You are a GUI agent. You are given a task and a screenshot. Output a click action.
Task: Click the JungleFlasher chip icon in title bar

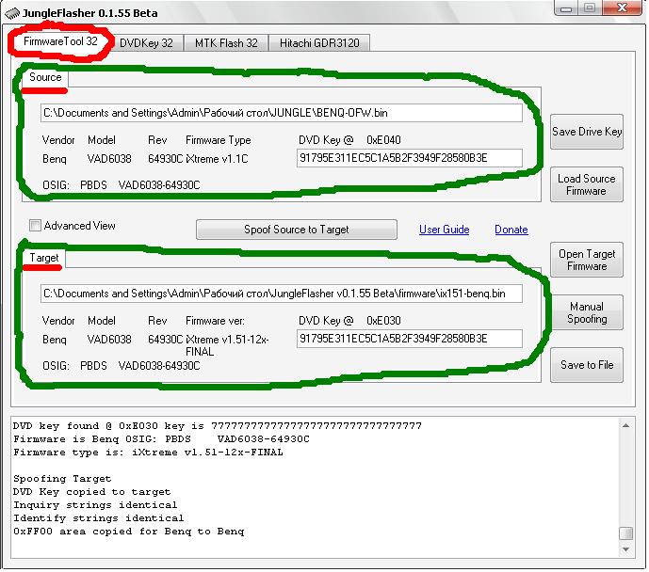point(11,13)
